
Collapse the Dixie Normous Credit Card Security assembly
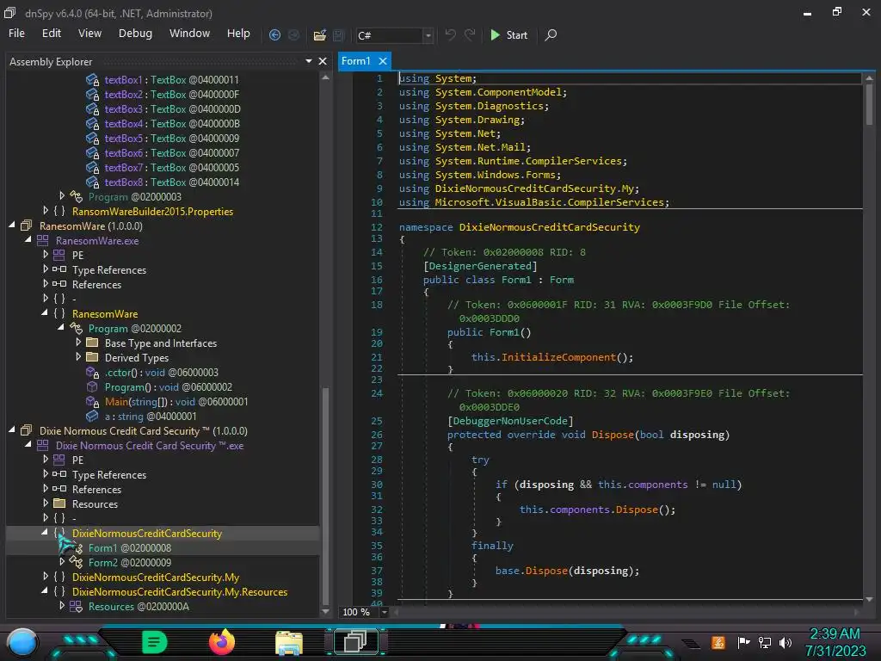click(12, 429)
